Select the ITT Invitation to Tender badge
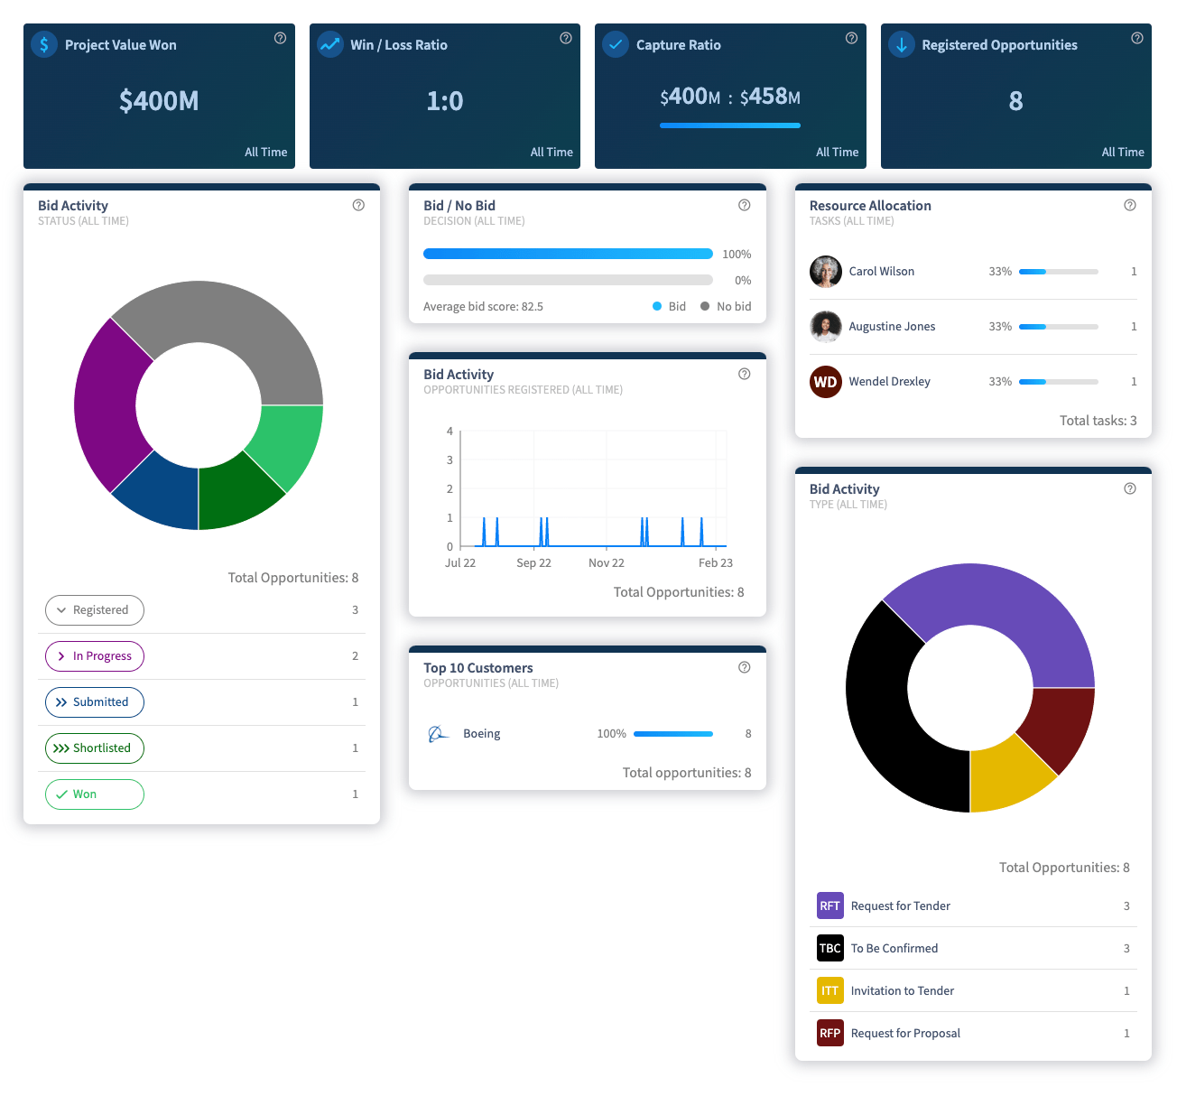This screenshot has height=1096, width=1177. click(829, 990)
